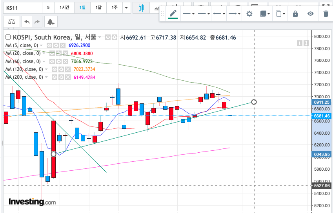Switch to 1주 weekly interval
Viewport: 333px width, 213px height.
point(115,8)
